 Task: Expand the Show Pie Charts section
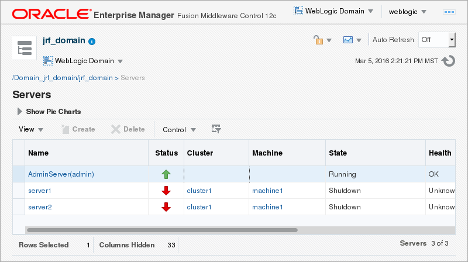pyautogui.click(x=20, y=111)
